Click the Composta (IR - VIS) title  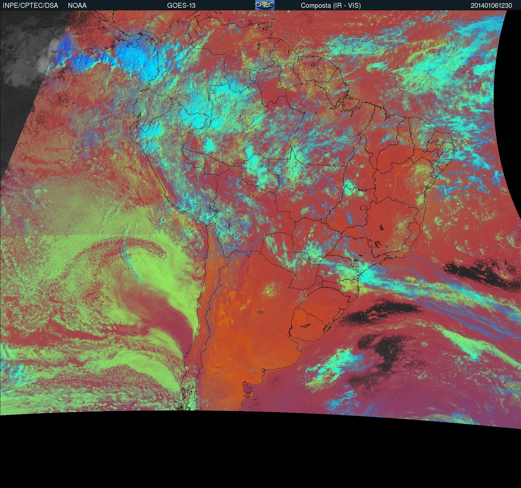331,6
